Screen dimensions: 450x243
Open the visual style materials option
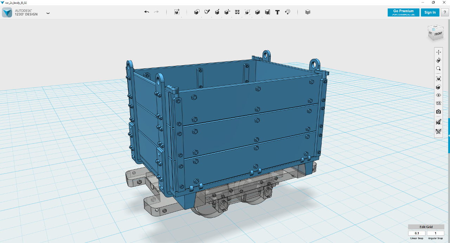[x=438, y=87]
